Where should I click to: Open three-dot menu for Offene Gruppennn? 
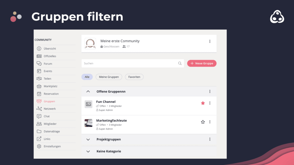210,92
